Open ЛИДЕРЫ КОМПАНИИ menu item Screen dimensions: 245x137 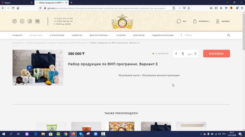(x=163, y=35)
